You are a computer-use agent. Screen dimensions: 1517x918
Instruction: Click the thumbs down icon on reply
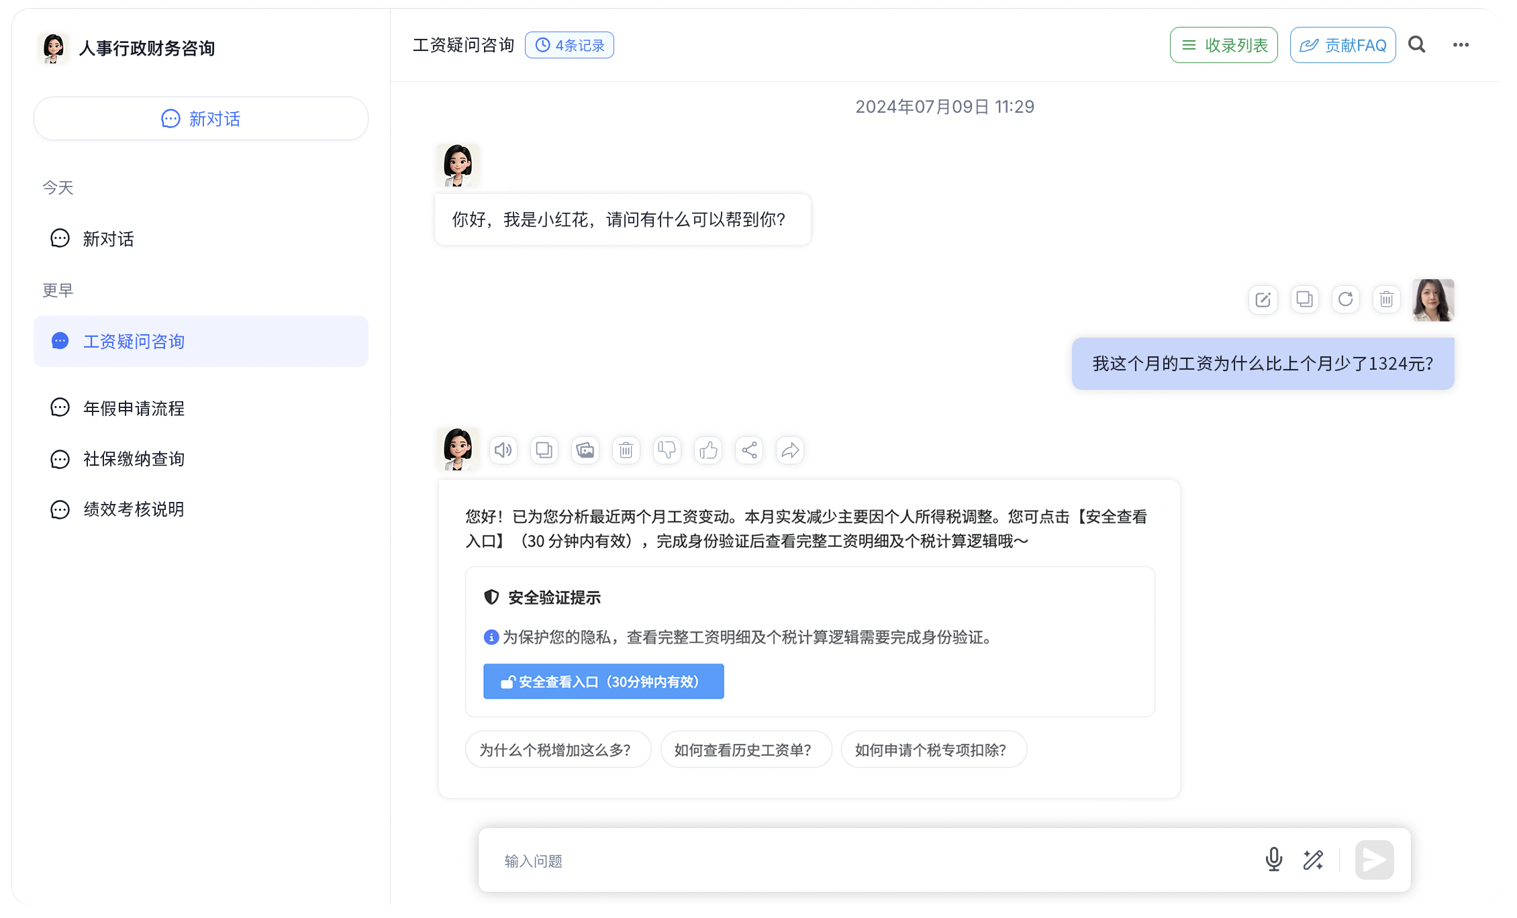pos(667,450)
